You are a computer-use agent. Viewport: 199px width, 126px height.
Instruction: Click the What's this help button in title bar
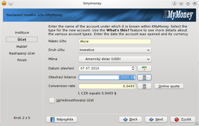click(x=175, y=3)
